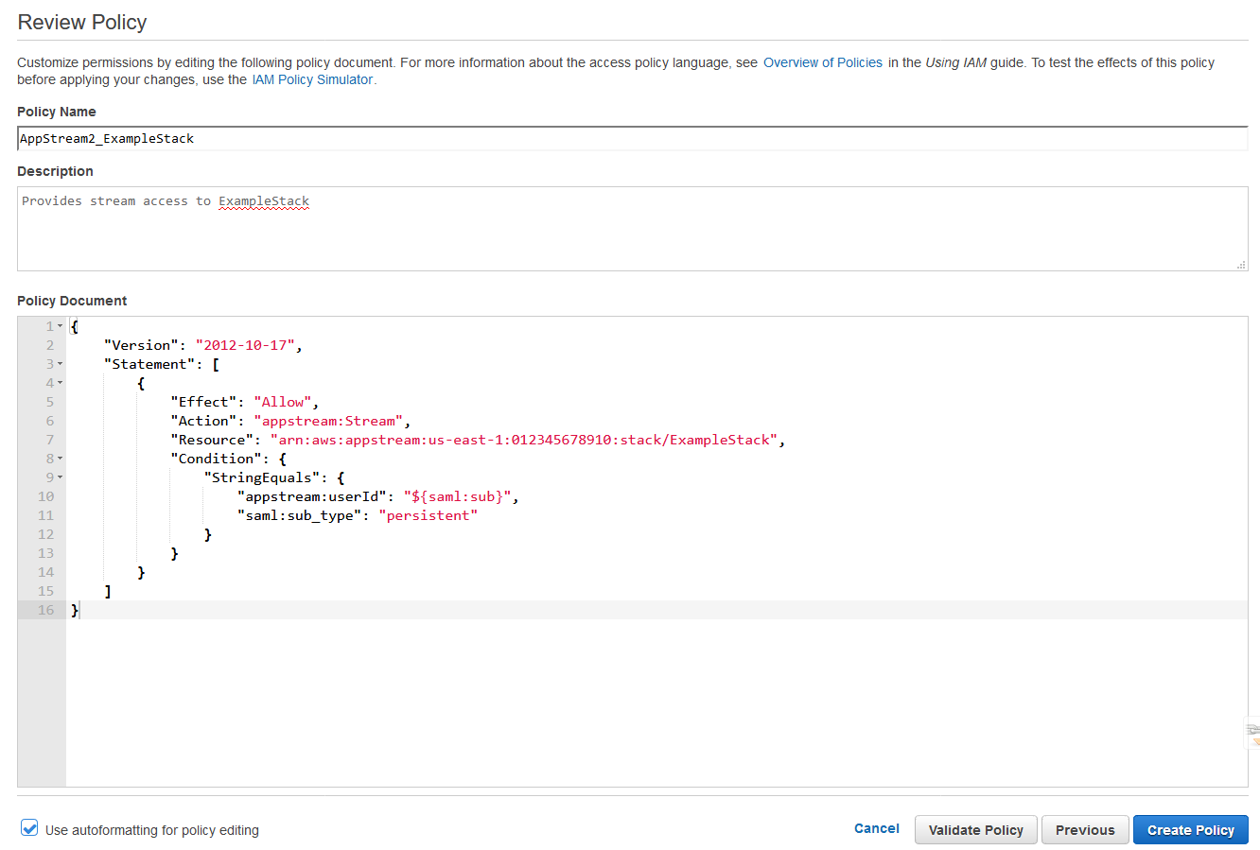Click the "${saml:sub}" value
This screenshot has width=1260, height=850.
[458, 496]
